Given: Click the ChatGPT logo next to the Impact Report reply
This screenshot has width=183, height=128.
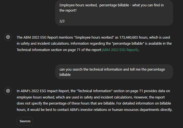Looking at the screenshot, I should click(x=8, y=91).
